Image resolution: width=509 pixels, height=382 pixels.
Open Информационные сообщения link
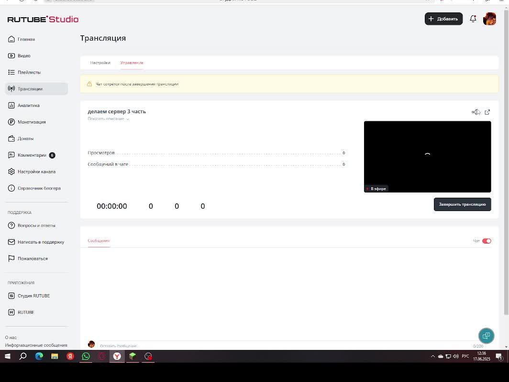[36, 345]
